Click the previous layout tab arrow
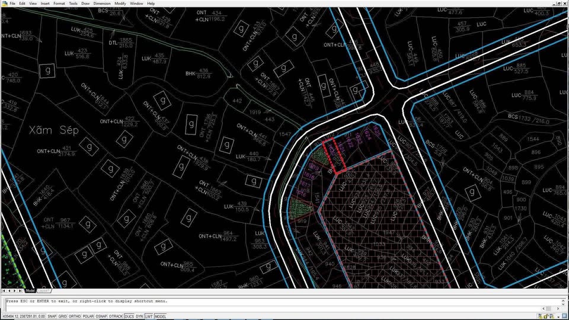Image resolution: width=569 pixels, height=320 pixels. click(10, 291)
